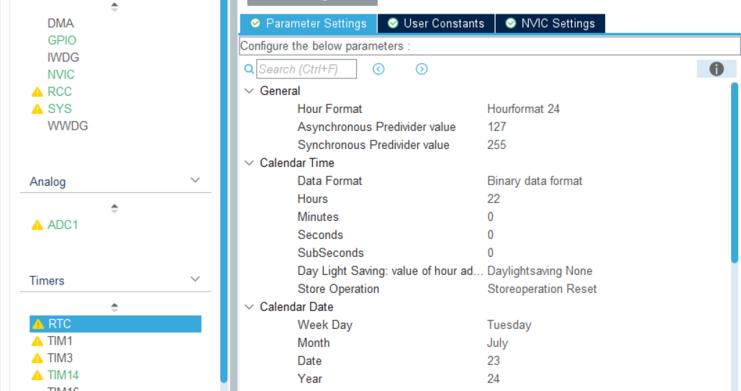This screenshot has width=741, height=391.
Task: Select TIM1 in the Timers list
Action: (60, 341)
